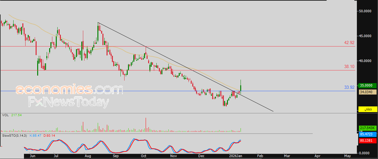This screenshot has height=159, width=378.
Task: Click the red 80.1381 stochastic D tag
Action: [368, 141]
